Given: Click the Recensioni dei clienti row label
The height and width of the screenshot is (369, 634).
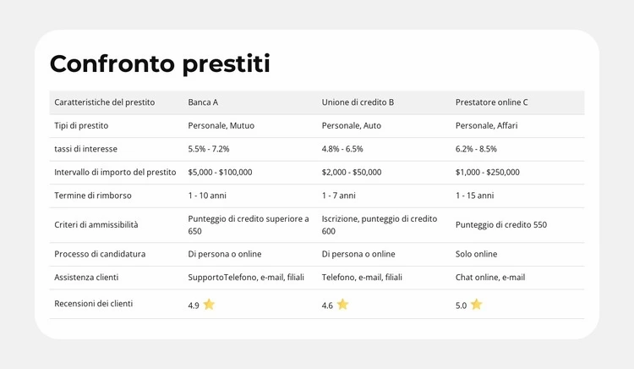Looking at the screenshot, I should [93, 303].
